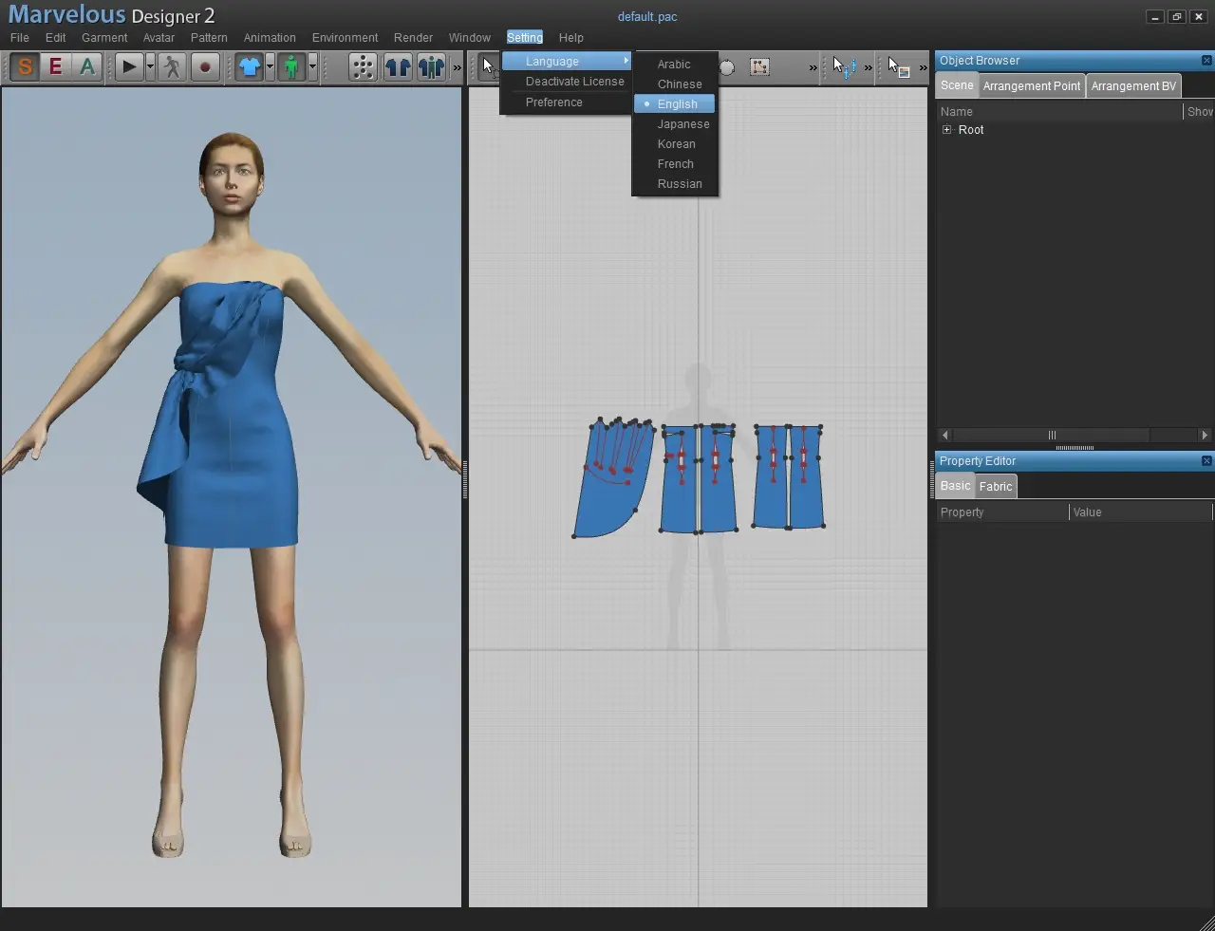The image size is (1215, 931).
Task: Expand overflow after the sewing tool
Action: (868, 67)
